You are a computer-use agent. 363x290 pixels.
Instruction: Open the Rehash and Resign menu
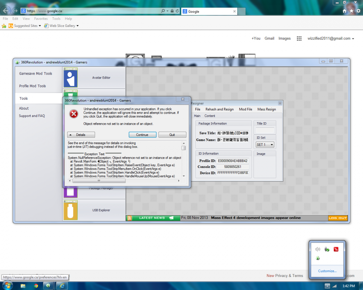219,109
